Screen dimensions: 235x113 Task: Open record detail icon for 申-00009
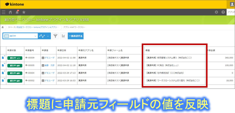coord(3,58)
